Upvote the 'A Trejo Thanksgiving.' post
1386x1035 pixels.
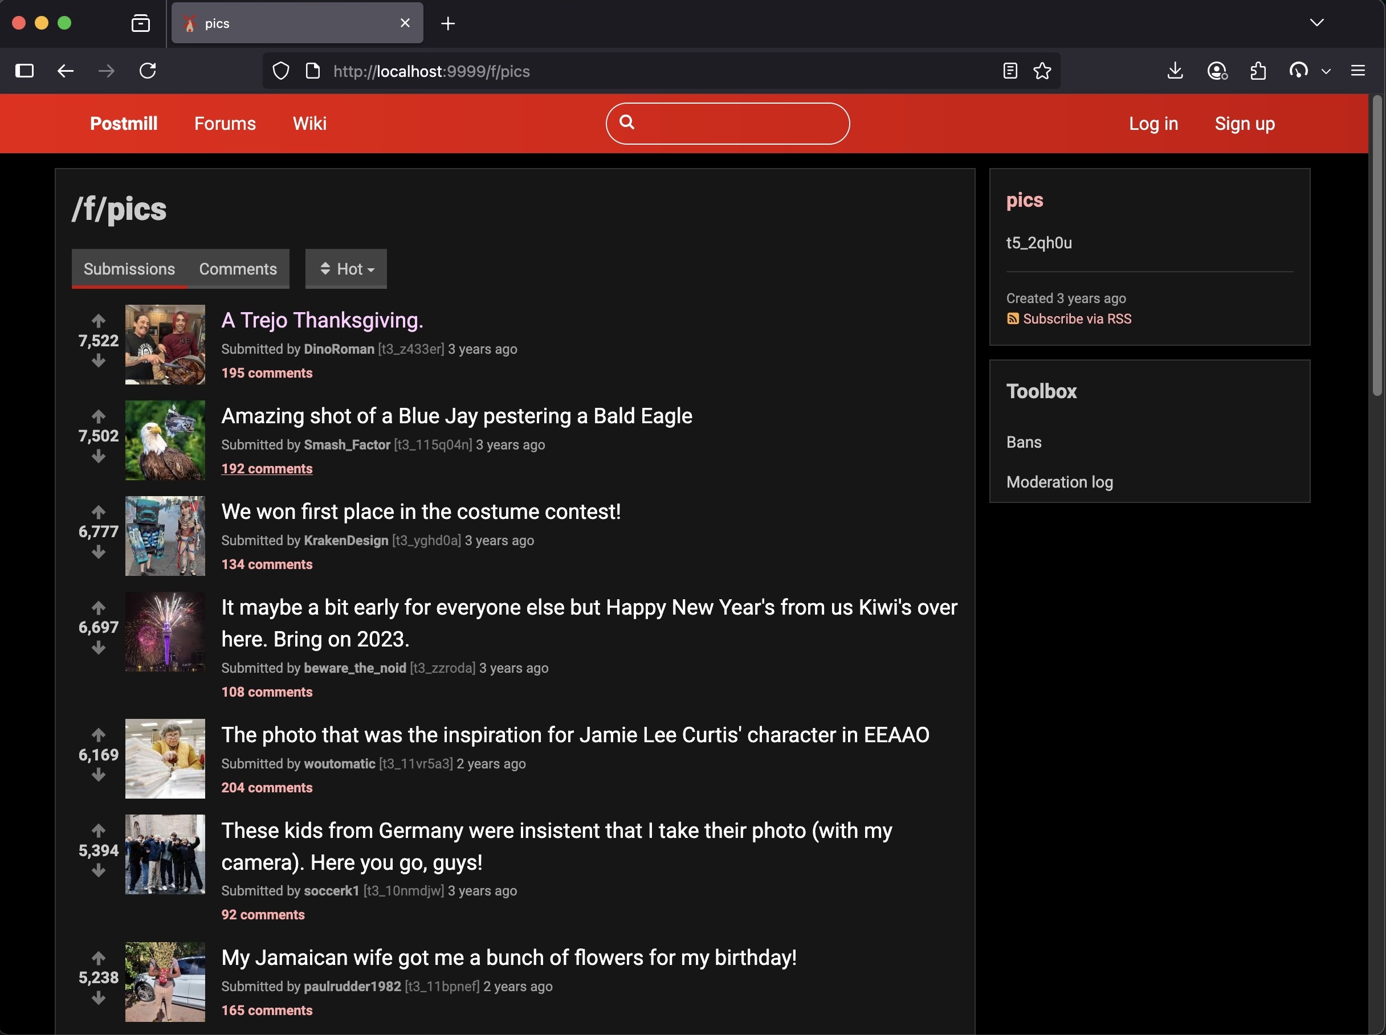(99, 321)
